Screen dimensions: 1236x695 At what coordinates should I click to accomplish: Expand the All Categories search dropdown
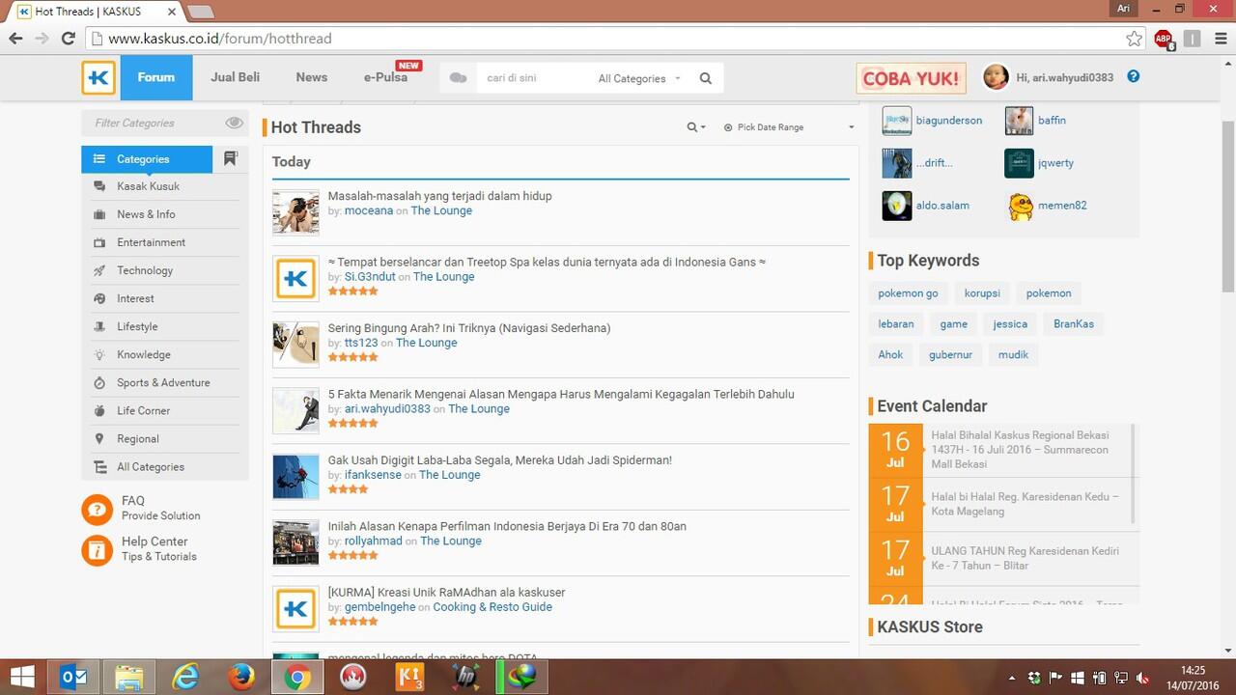(639, 78)
